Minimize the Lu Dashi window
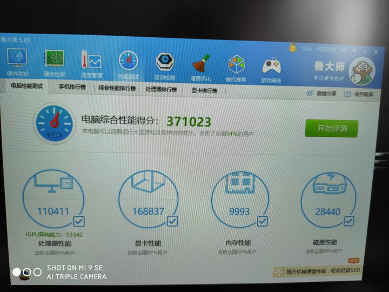Image resolution: width=389 pixels, height=292 pixels. pyautogui.click(x=365, y=51)
